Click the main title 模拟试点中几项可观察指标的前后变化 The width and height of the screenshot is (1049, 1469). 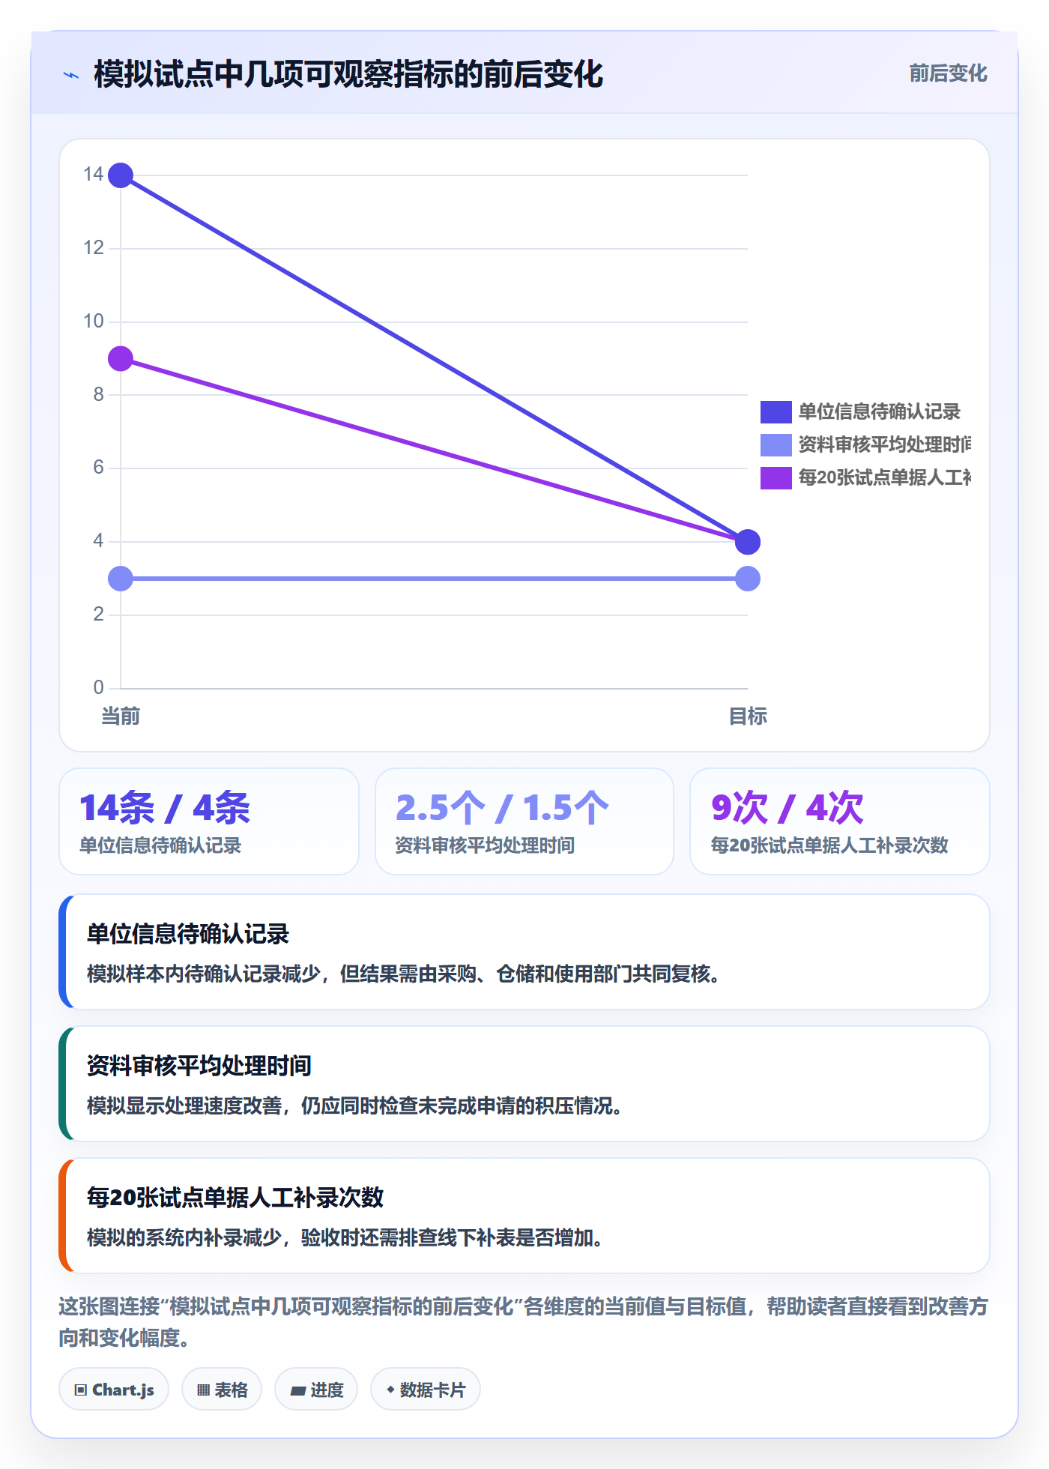(x=348, y=75)
